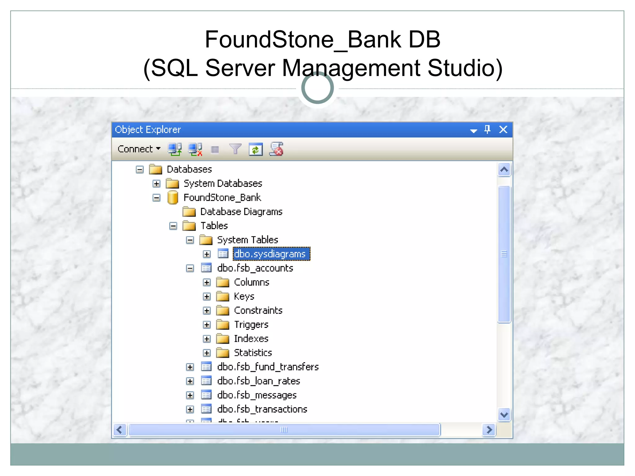
Task: Click the vertical scrollbar thumb
Action: (504, 254)
